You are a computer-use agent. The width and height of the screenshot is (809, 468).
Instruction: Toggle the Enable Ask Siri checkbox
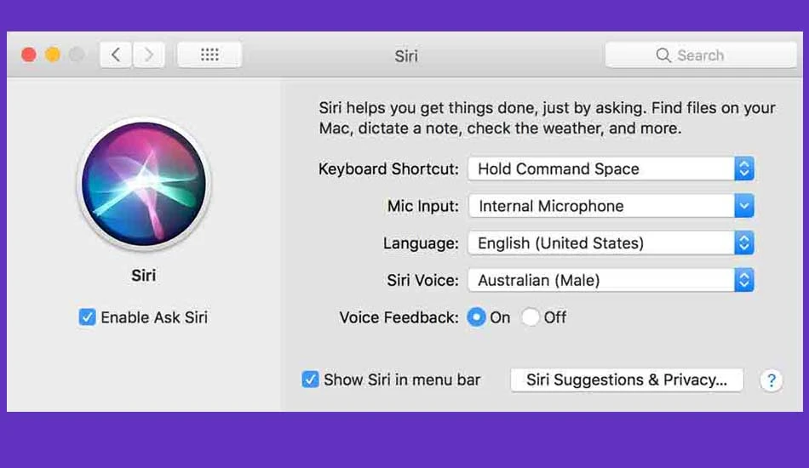(87, 317)
